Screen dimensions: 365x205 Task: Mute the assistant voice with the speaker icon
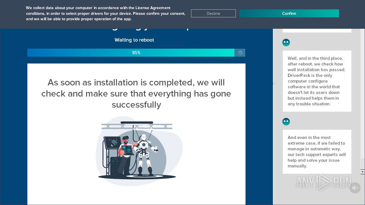pos(355,188)
